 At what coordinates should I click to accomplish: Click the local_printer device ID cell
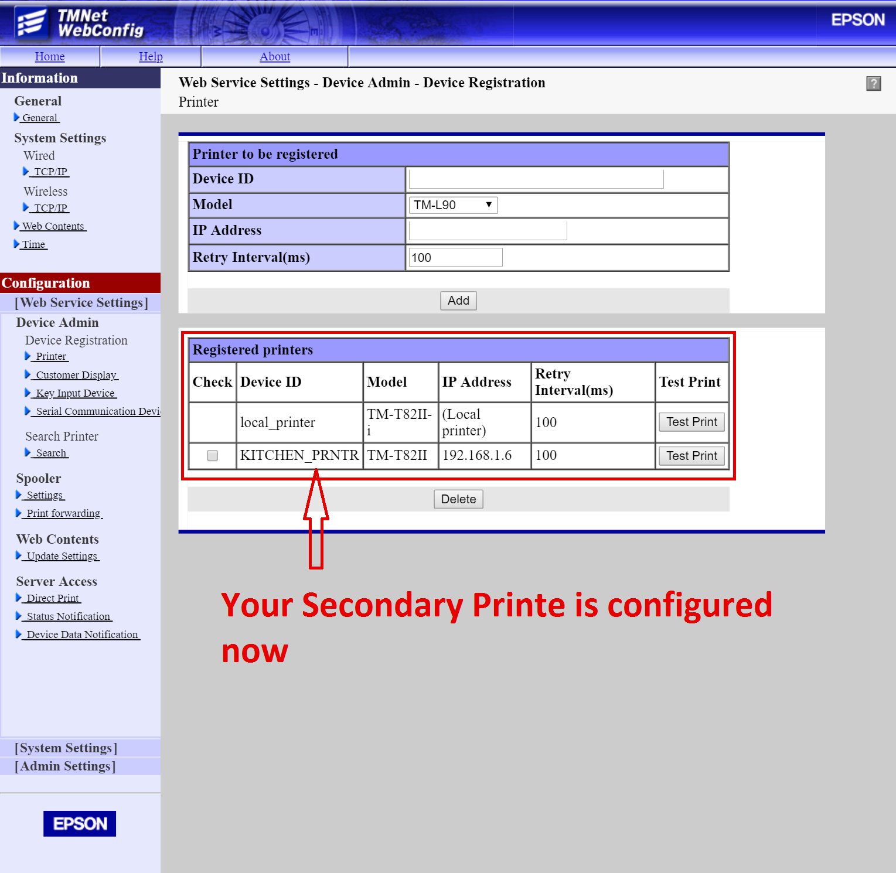[x=299, y=422]
